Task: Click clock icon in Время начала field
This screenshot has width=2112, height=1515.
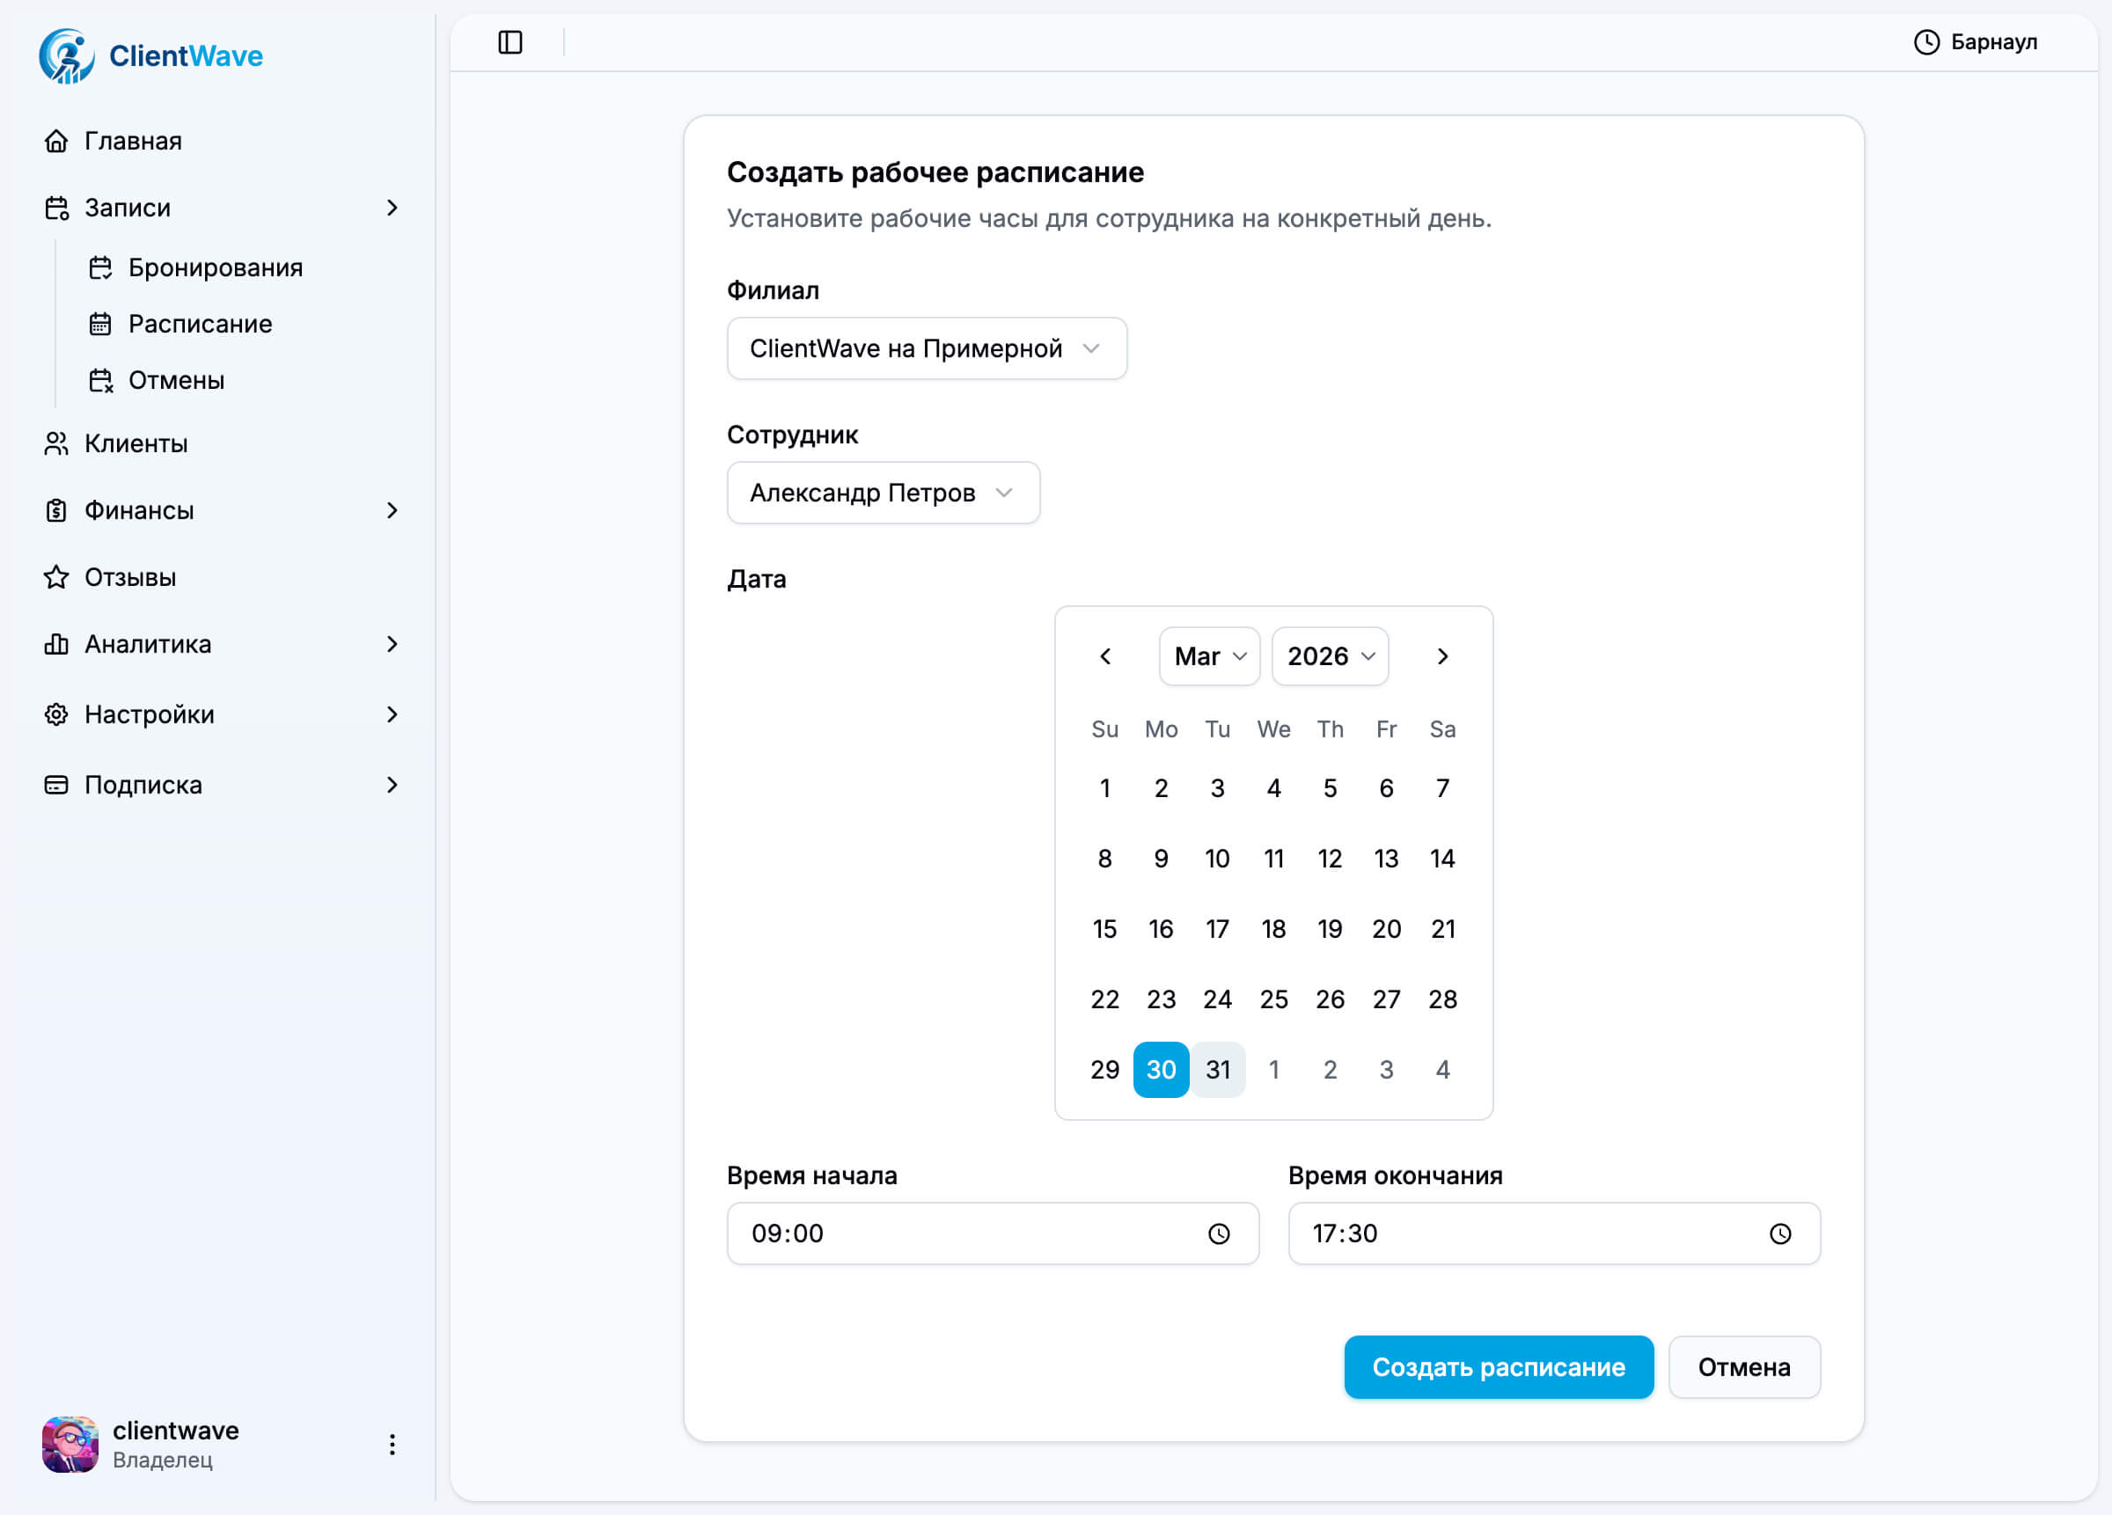Action: coord(1218,1233)
